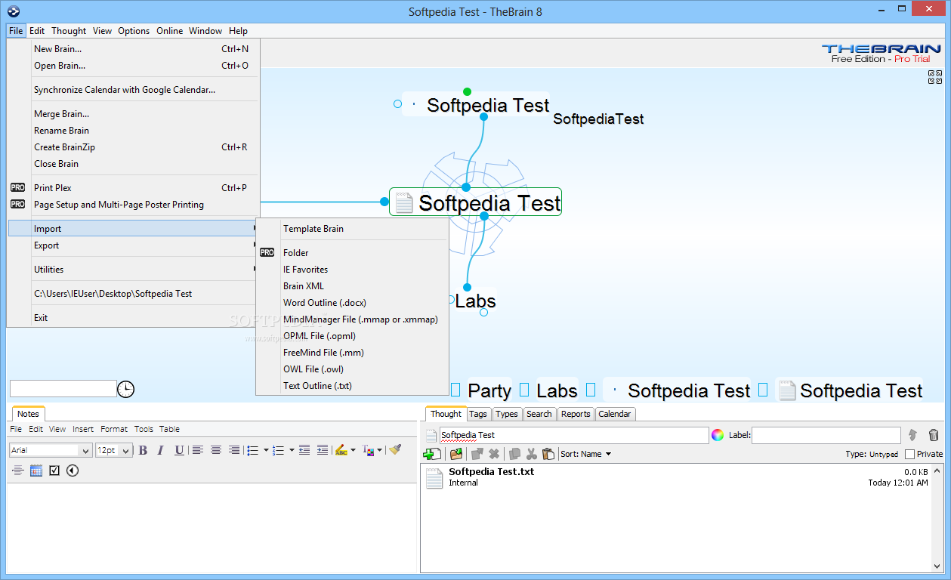Insert a checkbox into the notes
Image resolution: width=951 pixels, height=580 pixels.
click(x=54, y=470)
